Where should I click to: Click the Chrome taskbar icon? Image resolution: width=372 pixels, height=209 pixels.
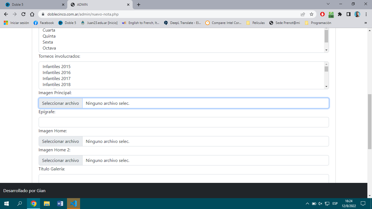33,204
